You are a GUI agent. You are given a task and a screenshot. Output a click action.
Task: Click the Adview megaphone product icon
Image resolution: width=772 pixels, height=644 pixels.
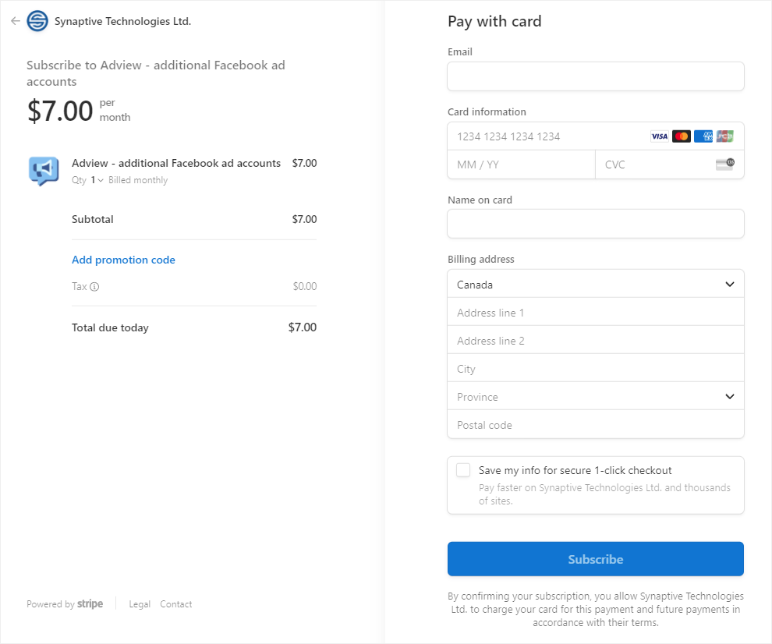tap(44, 171)
